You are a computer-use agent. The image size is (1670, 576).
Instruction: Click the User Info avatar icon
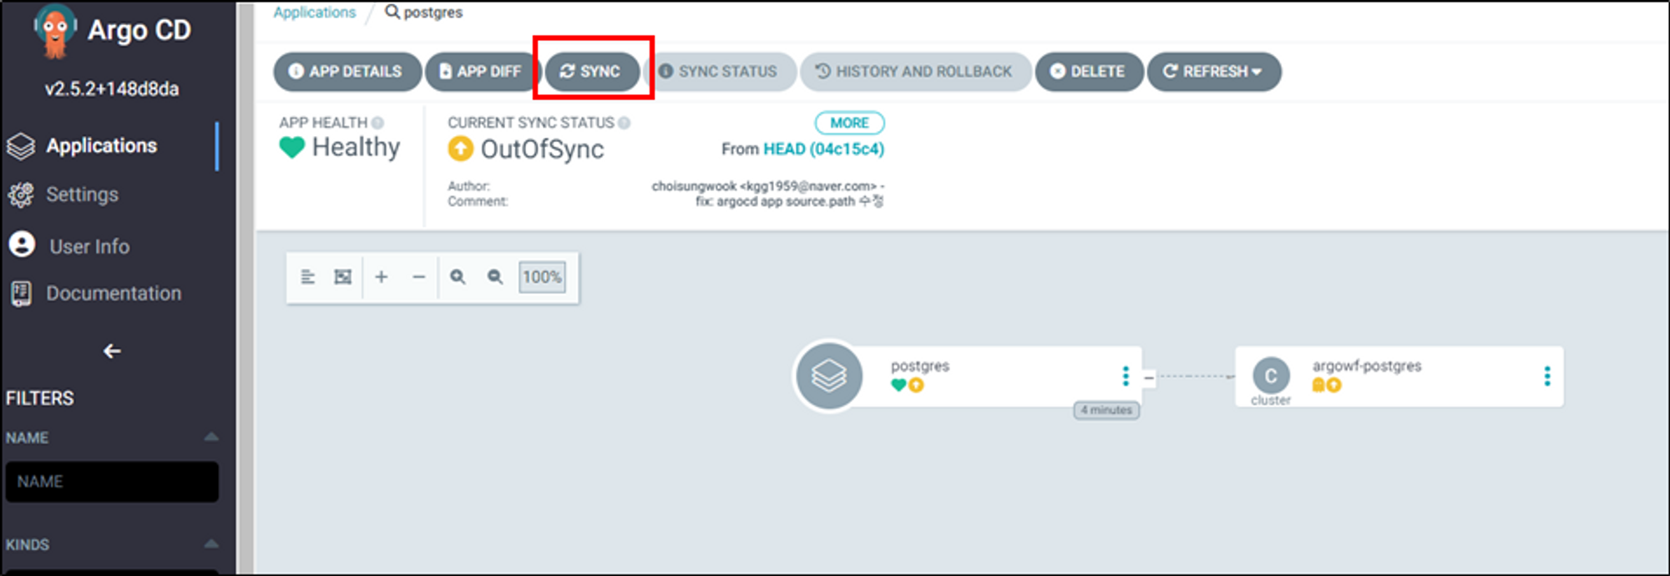coord(22,245)
